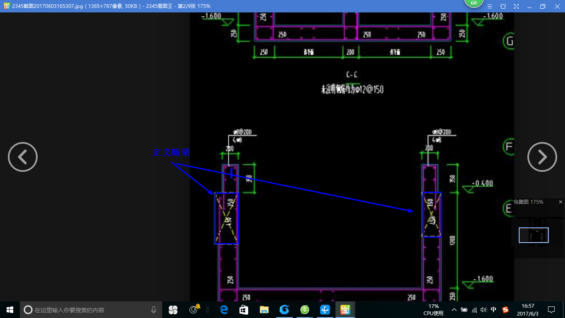Open the Action Center notifications
The width and height of the screenshot is (565, 318).
tap(551, 310)
